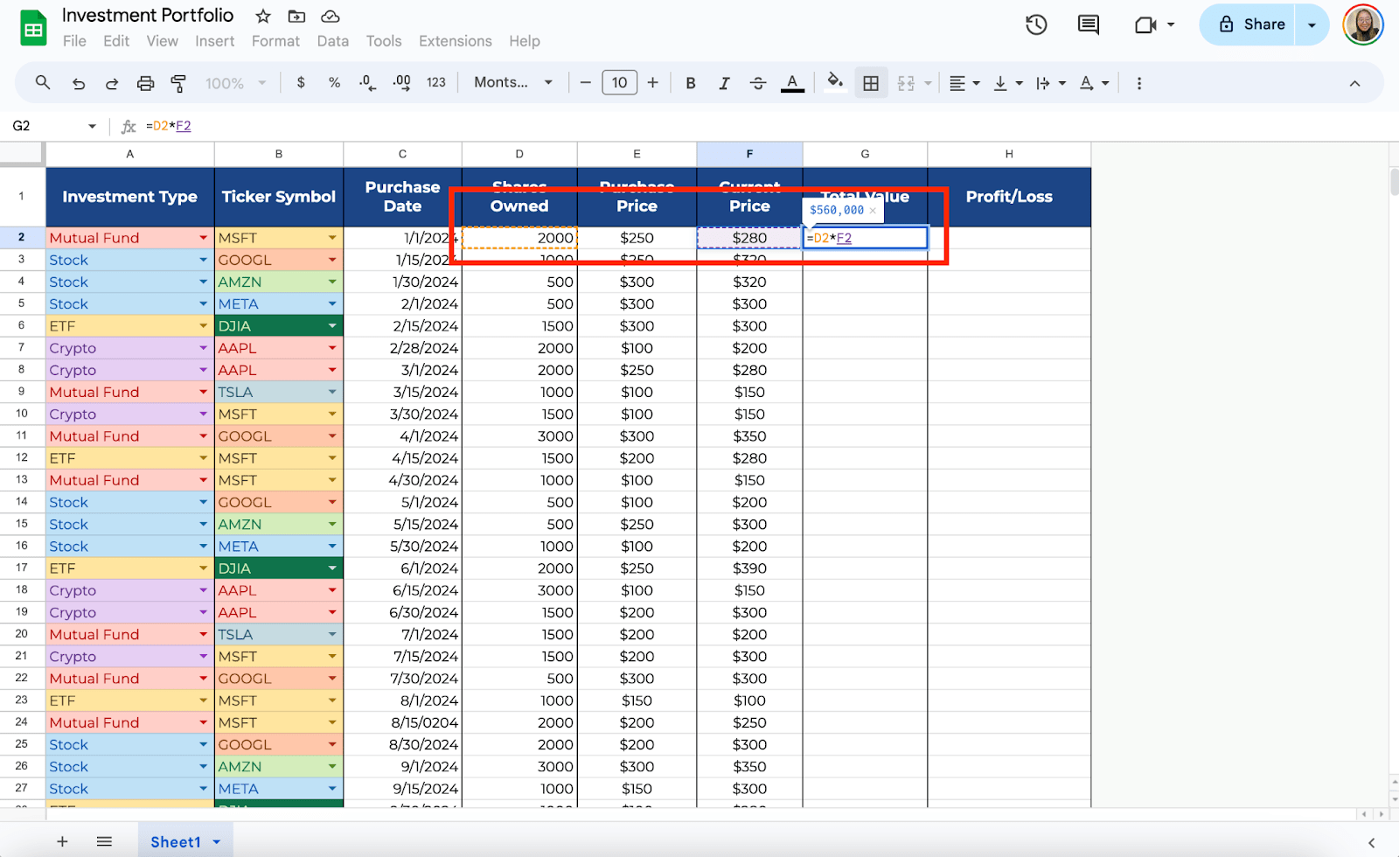Select the paint format tool
Image resolution: width=1399 pixels, height=857 pixels.
(x=178, y=83)
